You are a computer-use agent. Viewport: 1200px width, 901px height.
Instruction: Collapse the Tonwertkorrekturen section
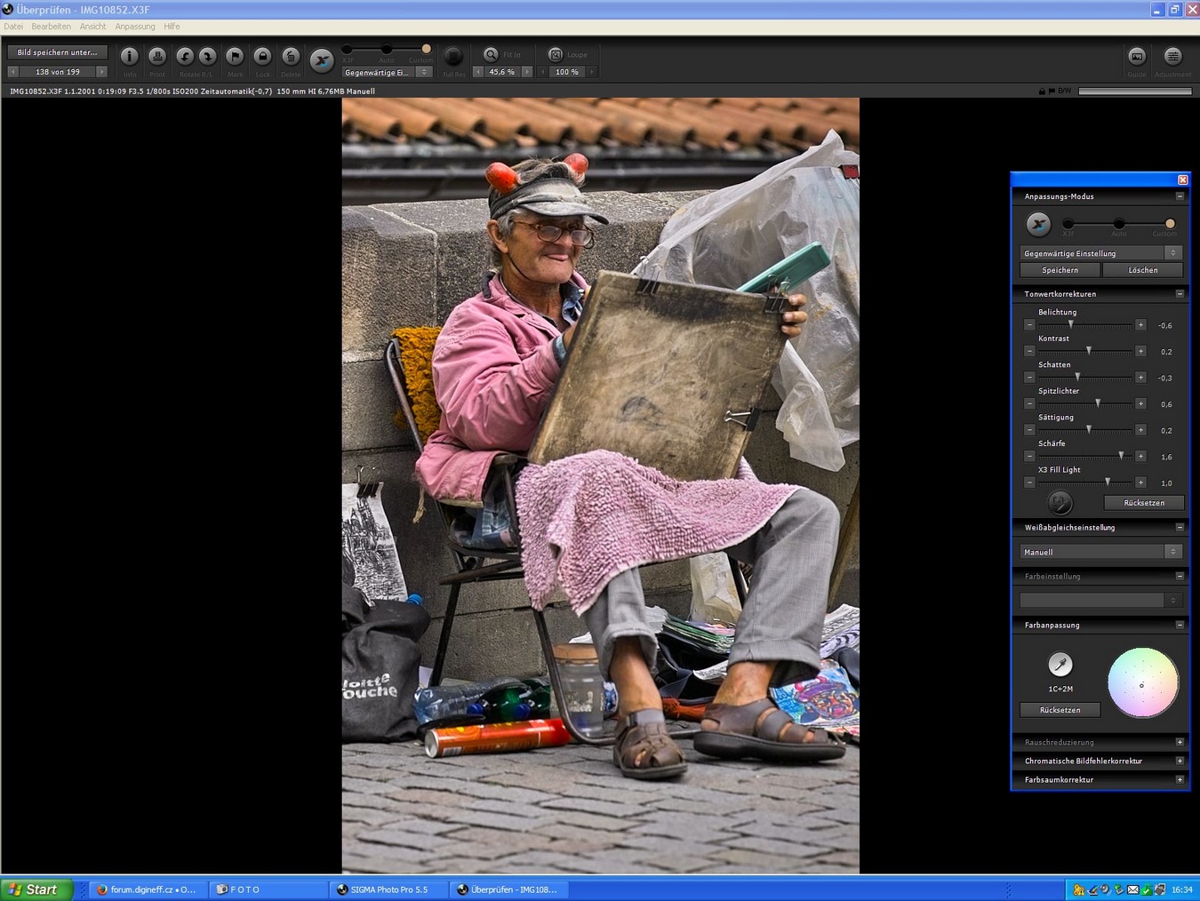tap(1180, 294)
